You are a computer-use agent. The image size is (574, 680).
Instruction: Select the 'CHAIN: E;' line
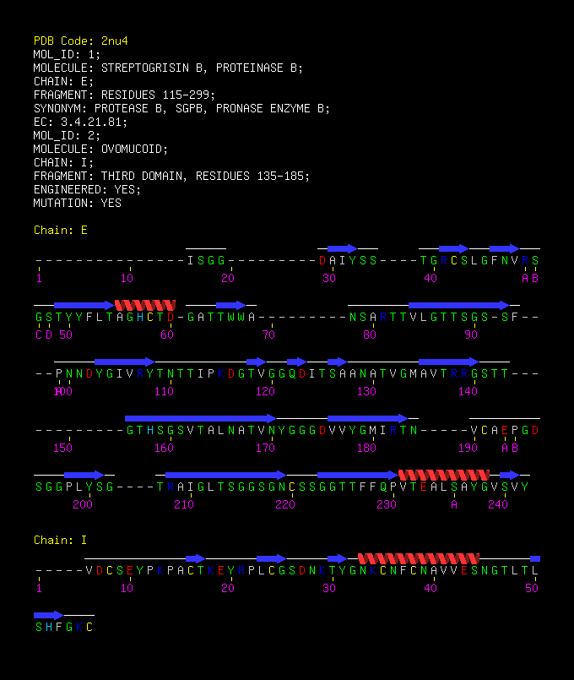63,82
